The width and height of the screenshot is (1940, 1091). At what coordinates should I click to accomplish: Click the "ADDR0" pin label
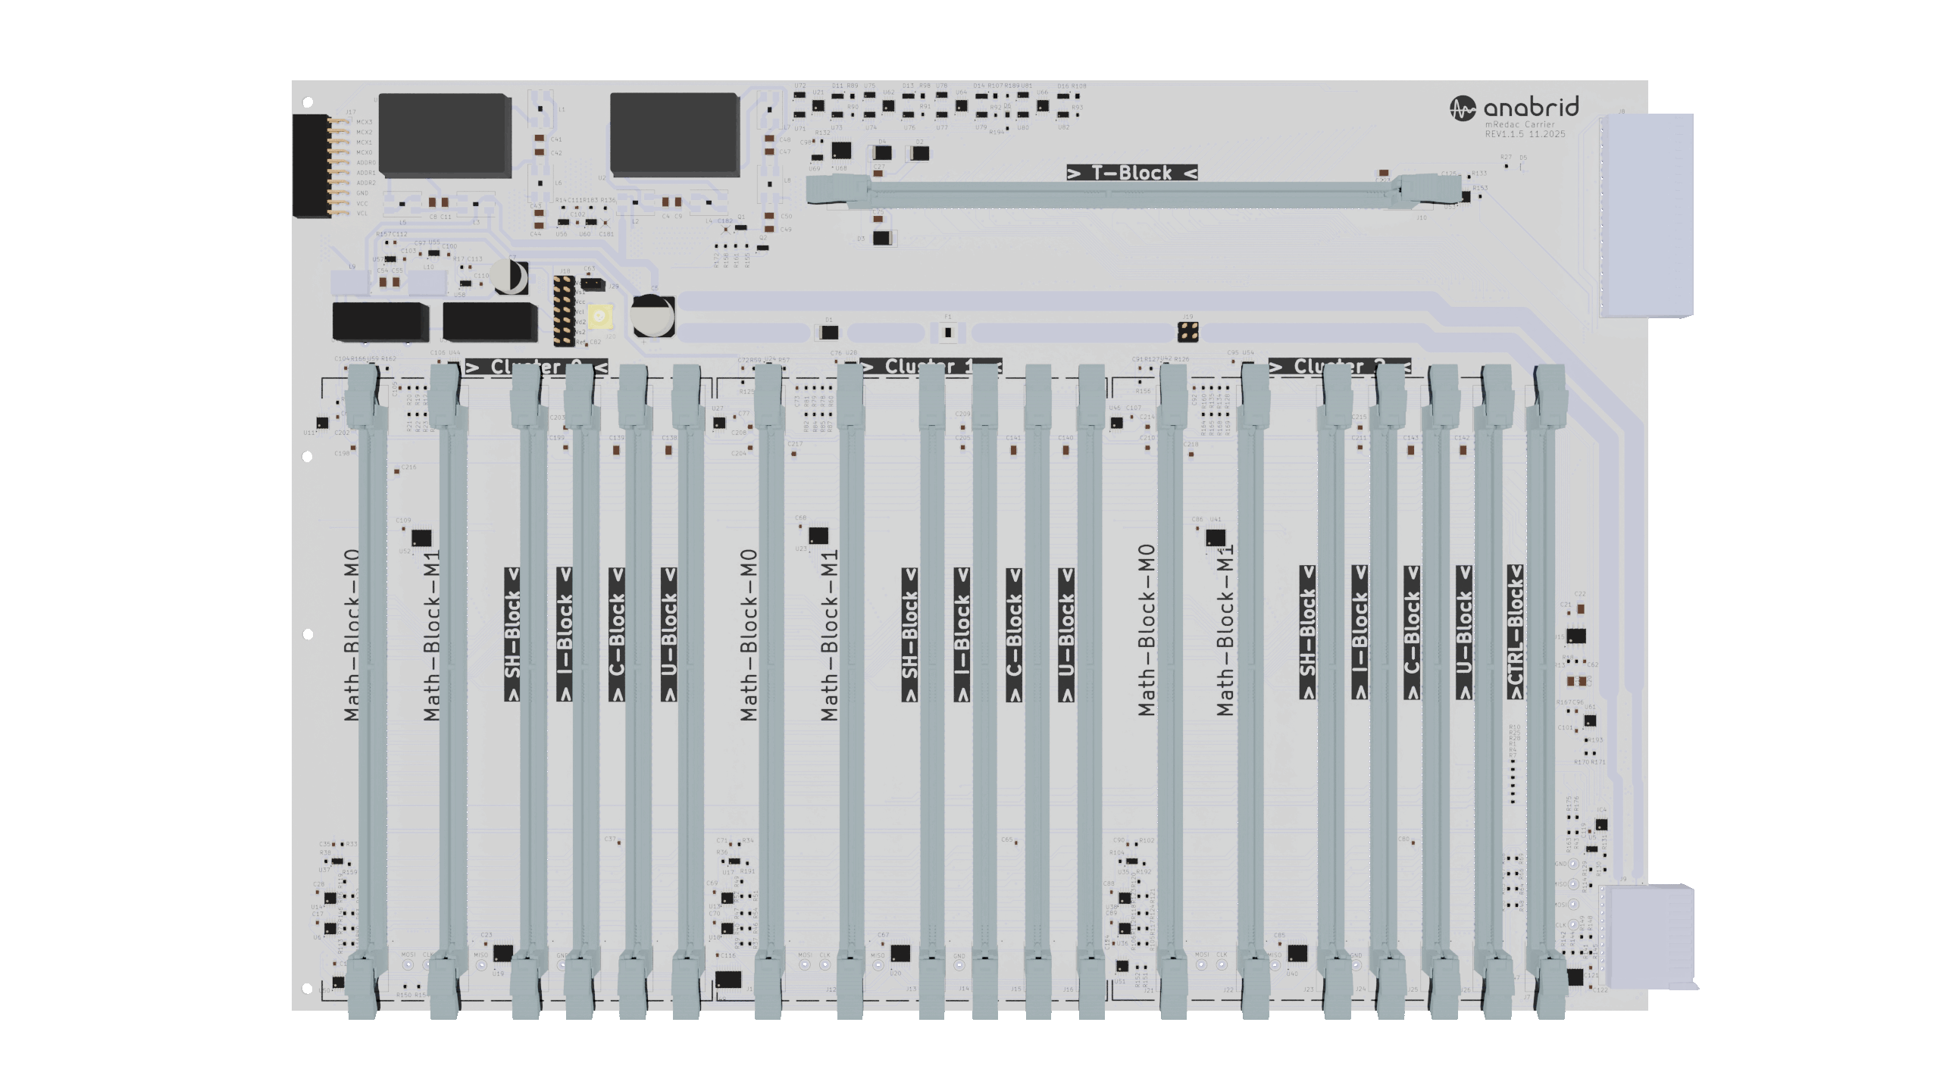[366, 162]
